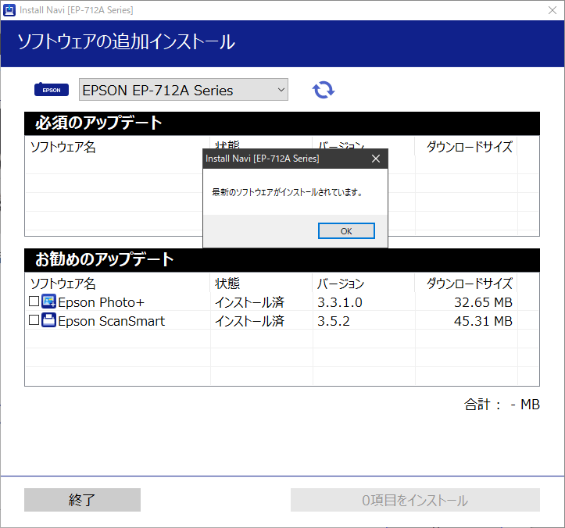Click 状態 header in recommended updates
This screenshot has height=528, width=565.
pos(227,284)
